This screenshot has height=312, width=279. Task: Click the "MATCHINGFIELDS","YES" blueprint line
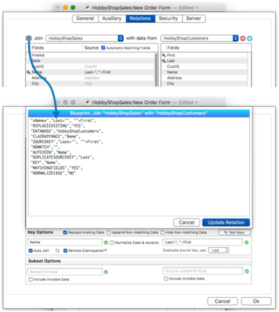pyautogui.click(x=57, y=168)
